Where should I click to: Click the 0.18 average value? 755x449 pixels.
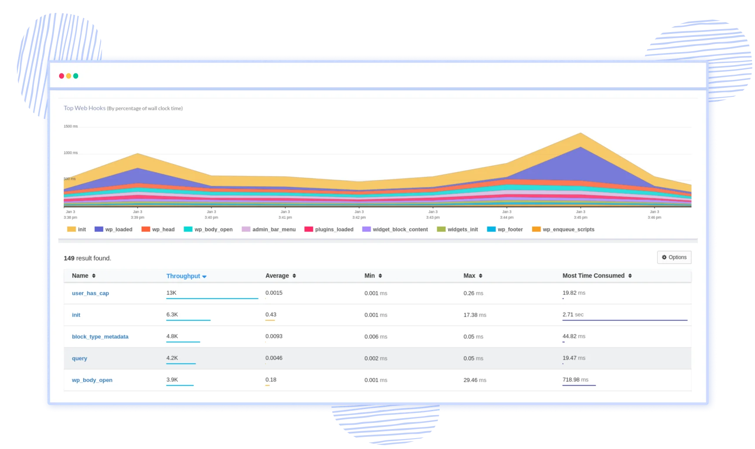tap(271, 380)
